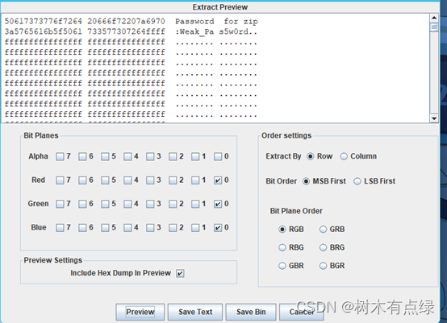
Task: Uncheck the Red bit 0 checkbox
Action: click(x=218, y=180)
